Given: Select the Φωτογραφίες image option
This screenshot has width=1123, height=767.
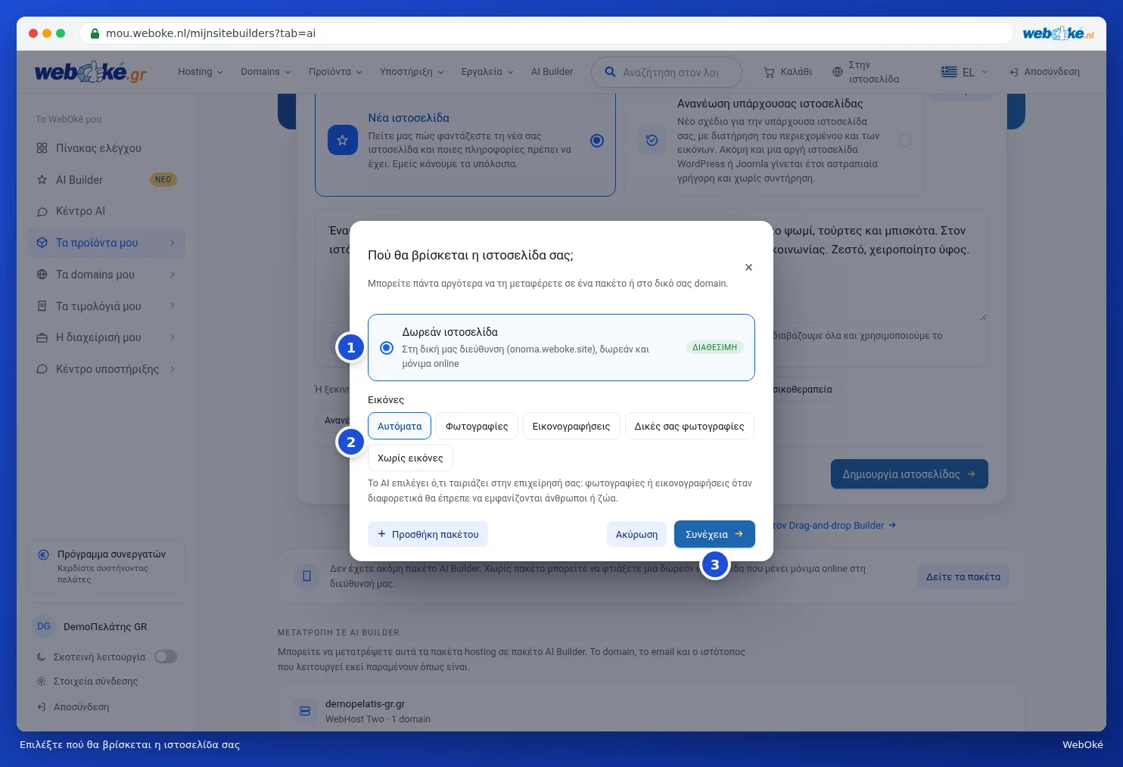Looking at the screenshot, I should (x=477, y=426).
